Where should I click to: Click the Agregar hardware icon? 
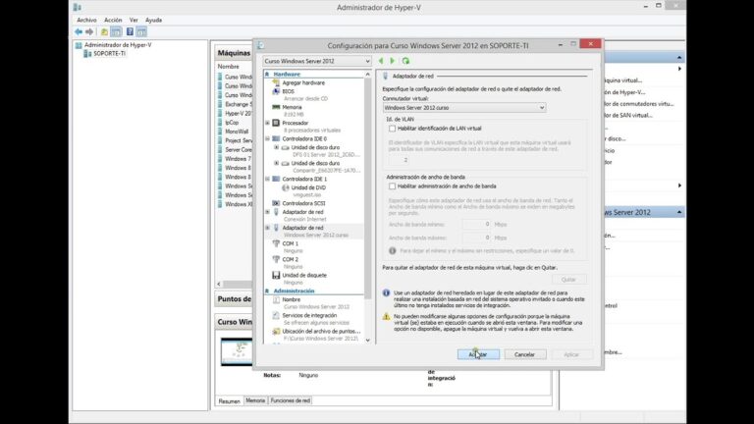pos(276,82)
